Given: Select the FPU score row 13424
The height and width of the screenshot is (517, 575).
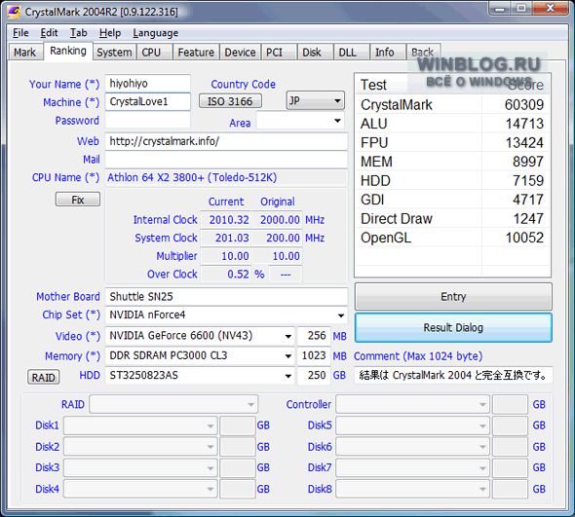Looking at the screenshot, I should tap(452, 143).
